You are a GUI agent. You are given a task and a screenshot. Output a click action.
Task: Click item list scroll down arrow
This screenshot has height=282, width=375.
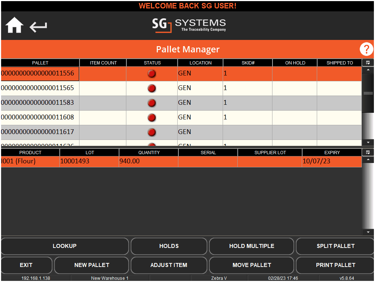(x=368, y=232)
